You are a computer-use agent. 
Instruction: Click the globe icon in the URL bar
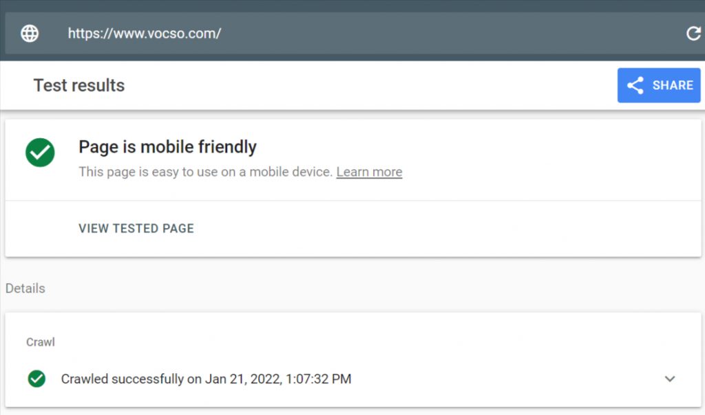30,33
